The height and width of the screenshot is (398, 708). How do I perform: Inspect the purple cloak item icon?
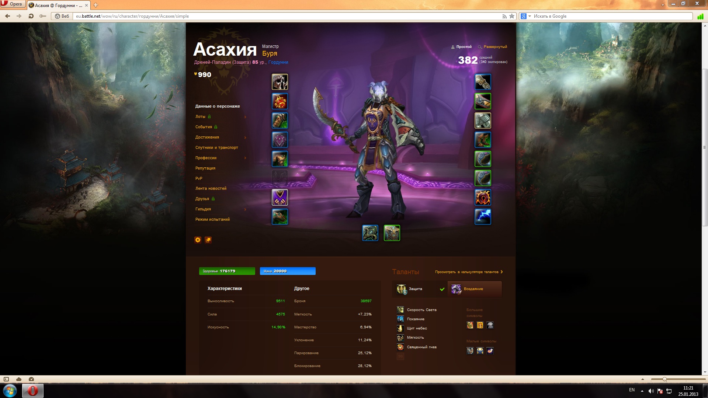(280, 140)
